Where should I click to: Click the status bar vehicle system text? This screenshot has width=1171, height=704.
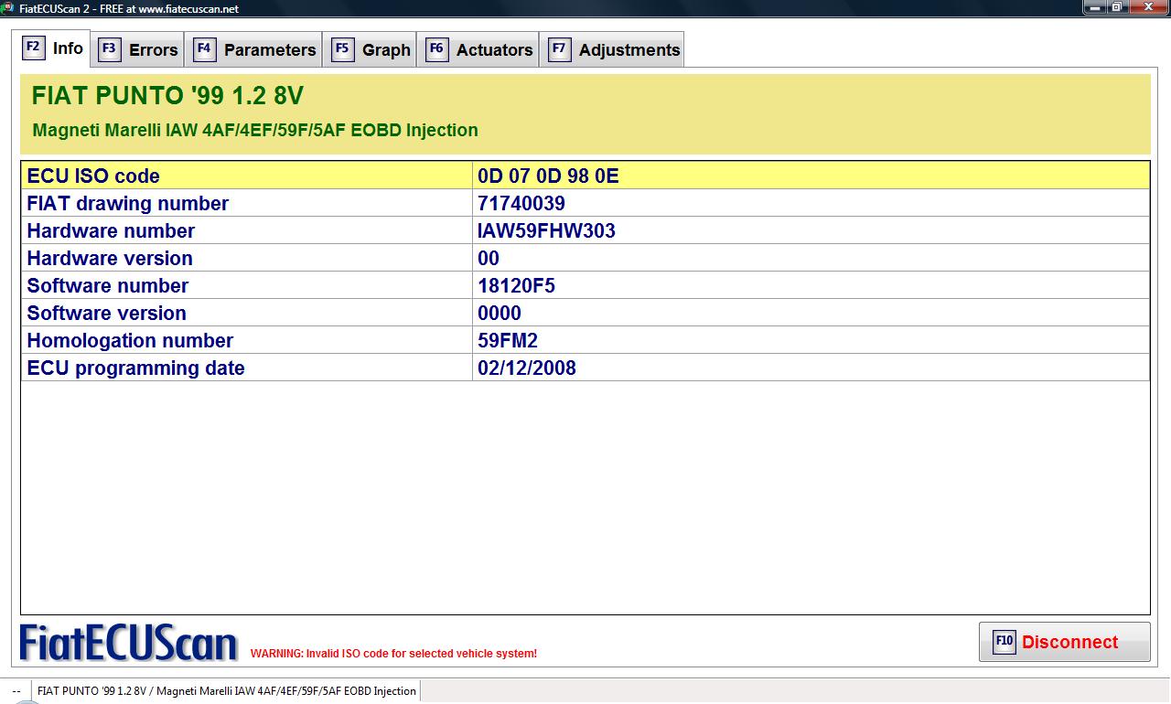[227, 691]
